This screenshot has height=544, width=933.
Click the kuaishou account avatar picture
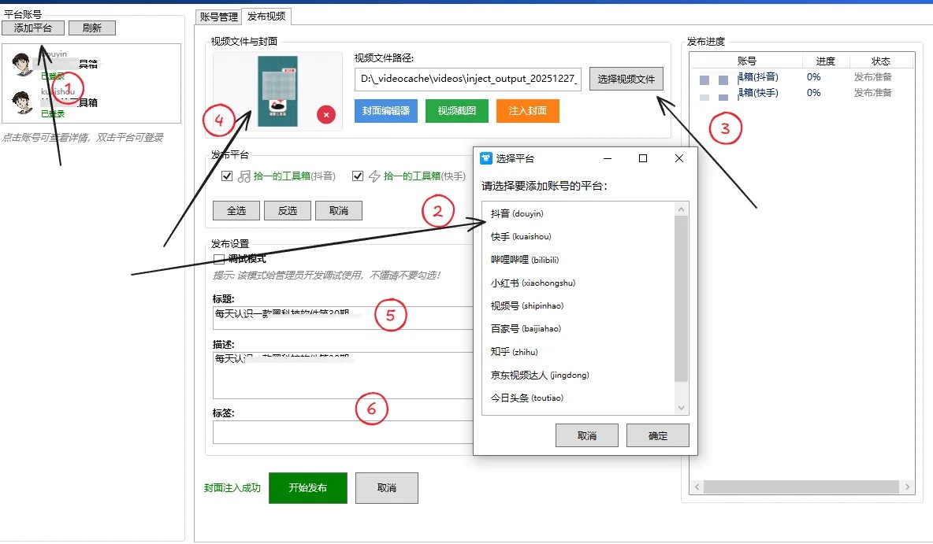tap(21, 104)
